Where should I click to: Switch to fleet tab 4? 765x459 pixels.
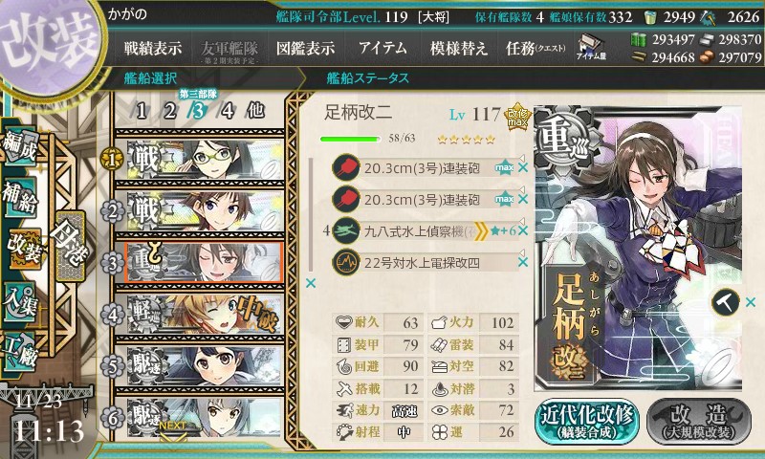click(227, 111)
